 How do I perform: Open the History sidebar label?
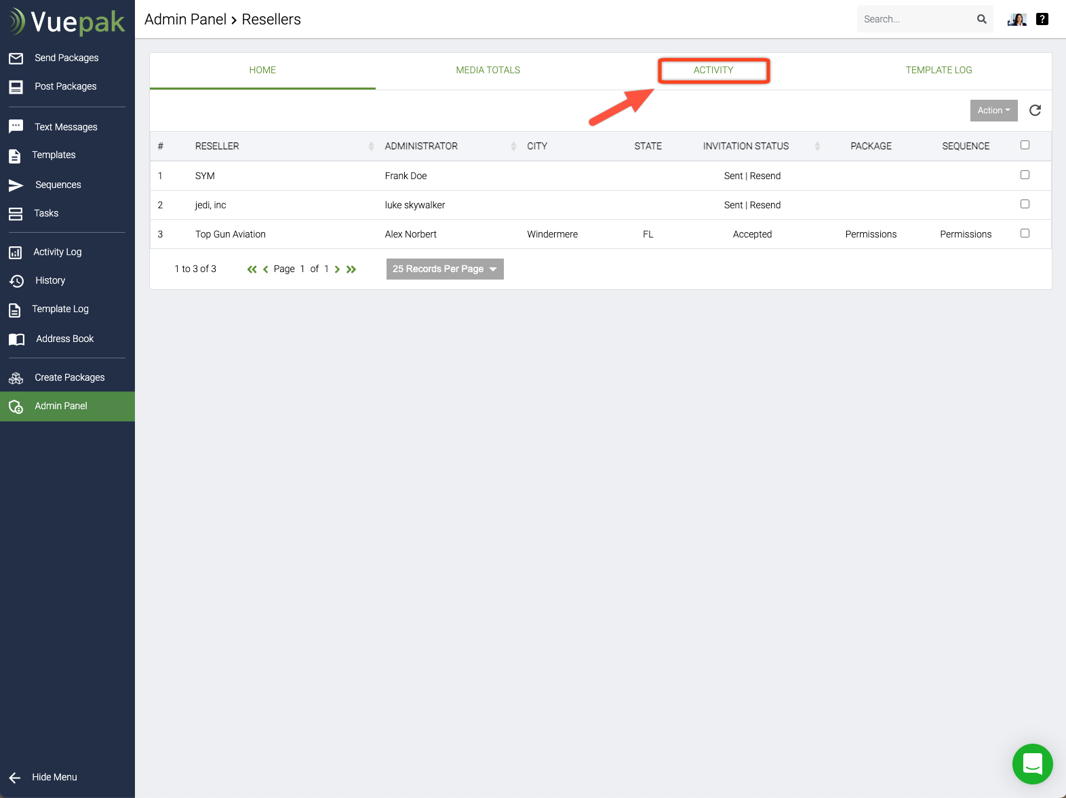(x=50, y=281)
